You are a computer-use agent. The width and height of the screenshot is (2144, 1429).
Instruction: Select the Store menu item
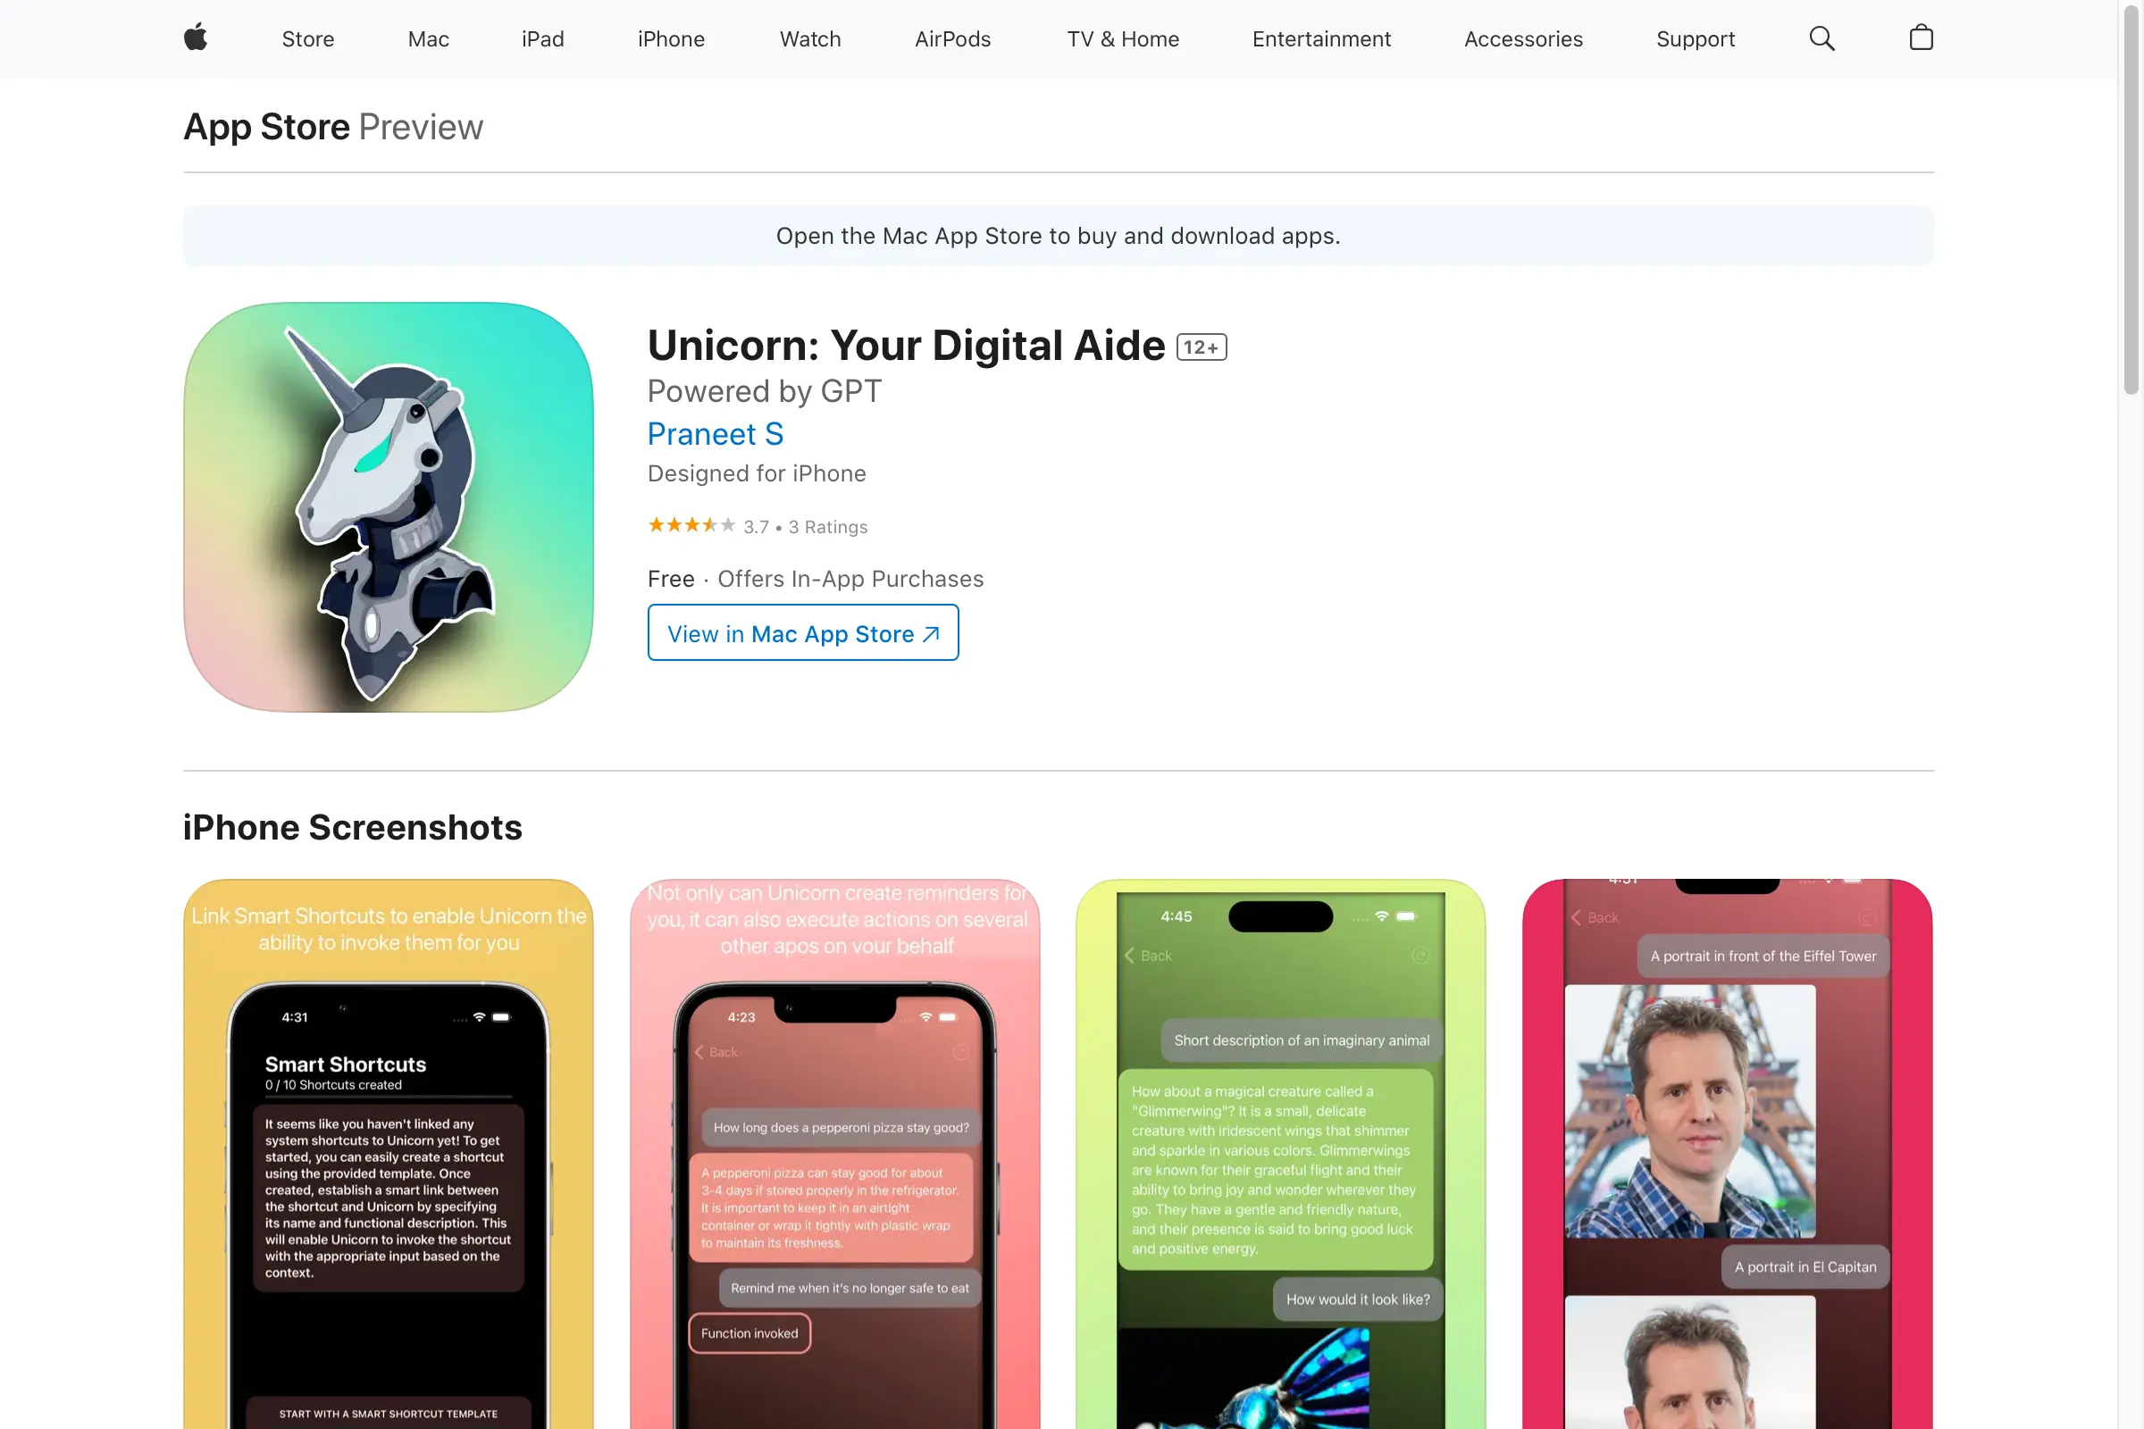click(x=308, y=38)
